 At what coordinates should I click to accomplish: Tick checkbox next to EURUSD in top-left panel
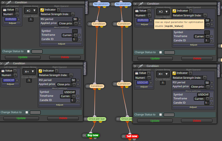19,19
